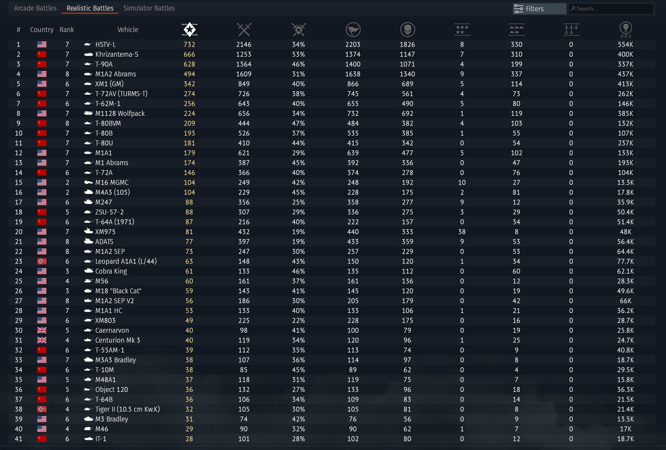Select the M48A1 vehicle name

106,380
